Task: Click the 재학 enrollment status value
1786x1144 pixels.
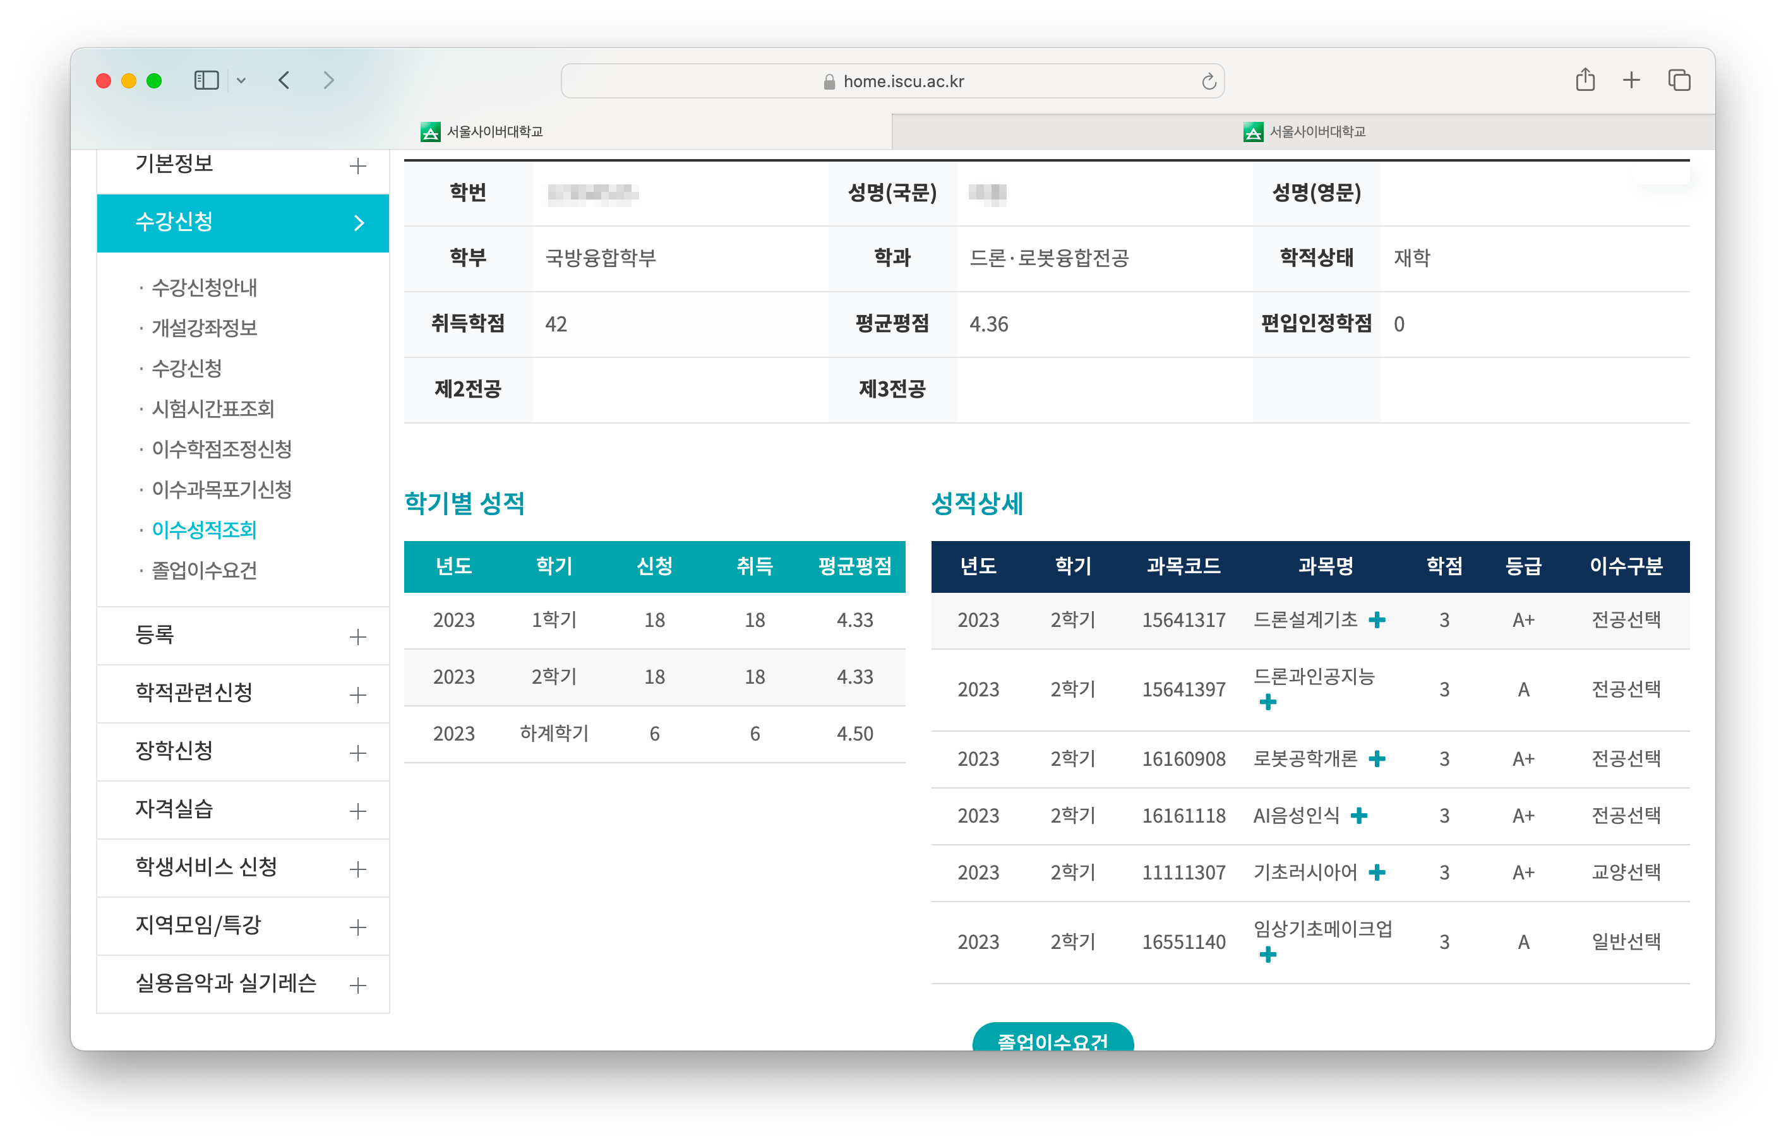Action: click(x=1411, y=258)
